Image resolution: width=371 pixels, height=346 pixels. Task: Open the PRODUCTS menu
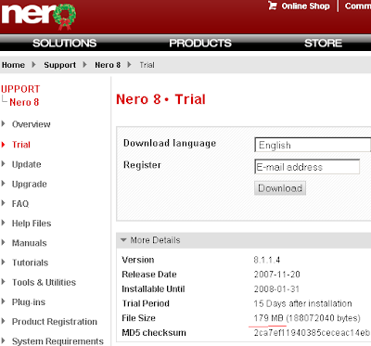(200, 43)
